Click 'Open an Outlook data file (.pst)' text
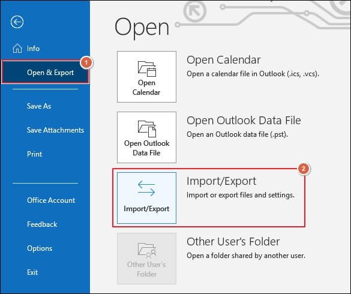 [237, 134]
